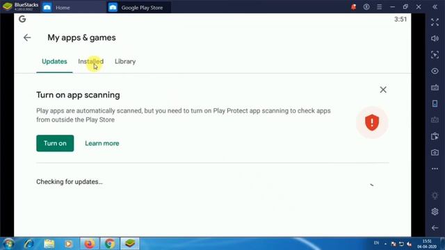Toggle the eye icon in sidebar
Viewport: 445px width, 250px height.
435,71
